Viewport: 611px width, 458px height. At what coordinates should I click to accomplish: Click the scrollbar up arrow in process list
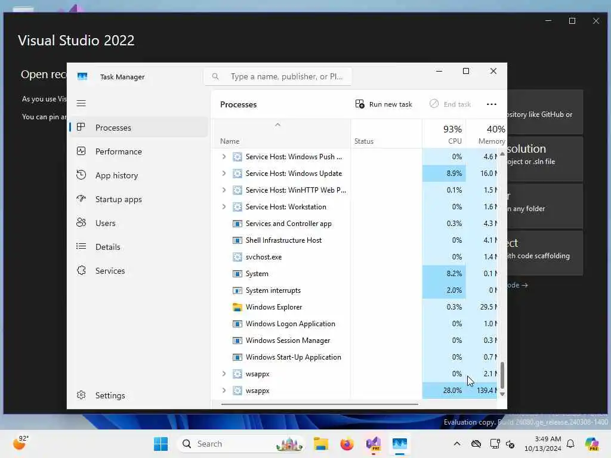(502, 154)
